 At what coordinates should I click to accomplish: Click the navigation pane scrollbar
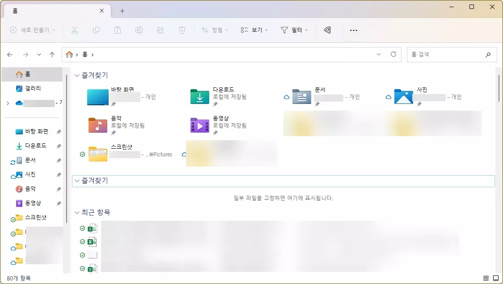tap(67, 149)
